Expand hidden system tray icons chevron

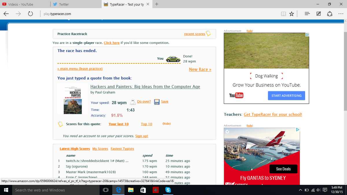[300, 190]
